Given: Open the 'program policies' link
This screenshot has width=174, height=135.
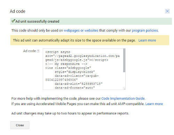Looking at the screenshot, I should pyautogui.click(x=145, y=30).
